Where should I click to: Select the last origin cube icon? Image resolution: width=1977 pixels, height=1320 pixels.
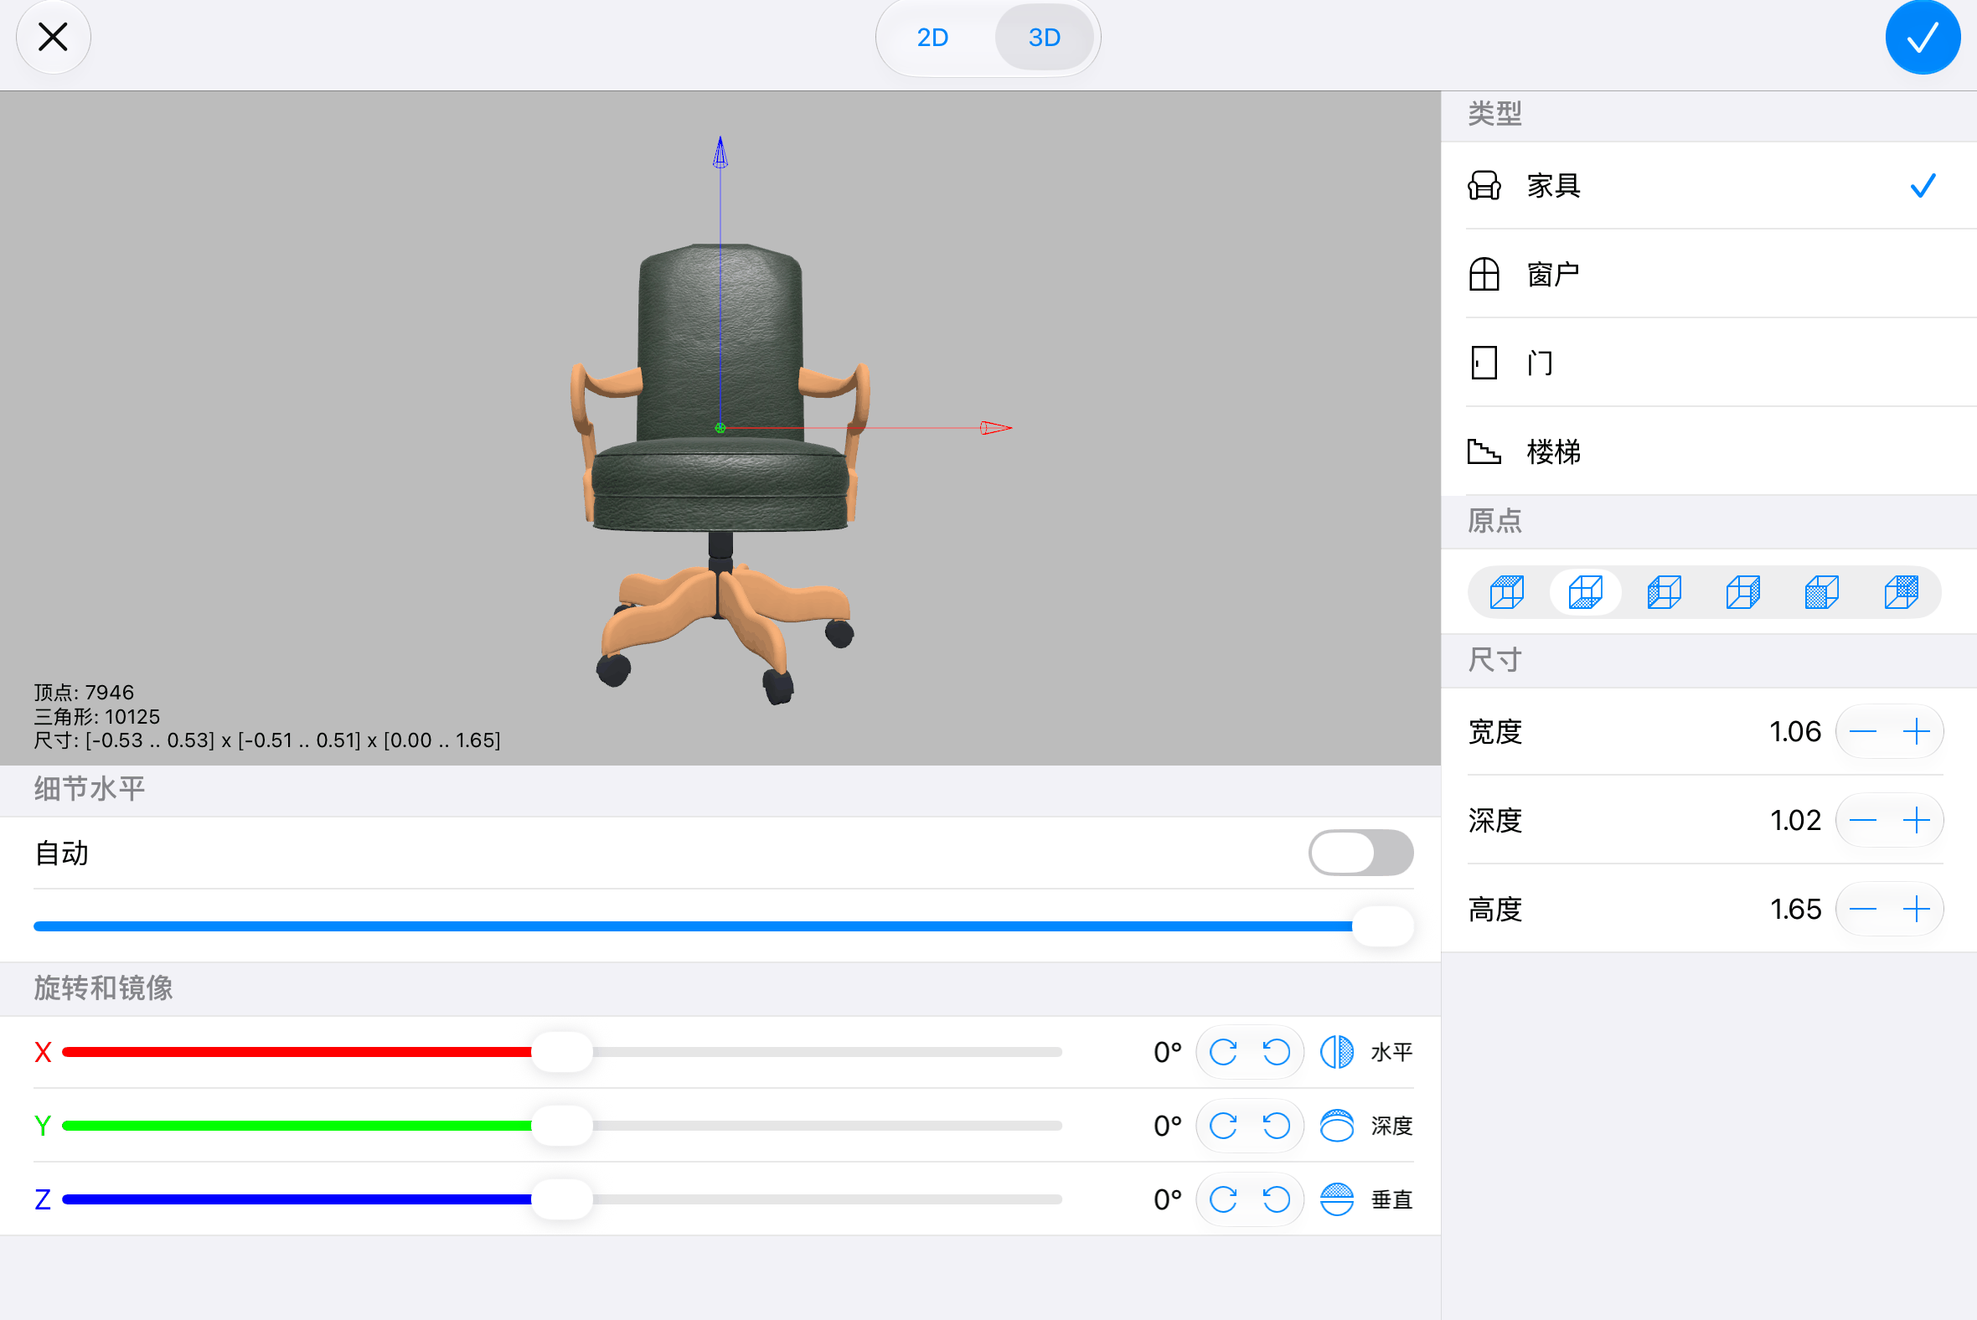(x=1901, y=592)
